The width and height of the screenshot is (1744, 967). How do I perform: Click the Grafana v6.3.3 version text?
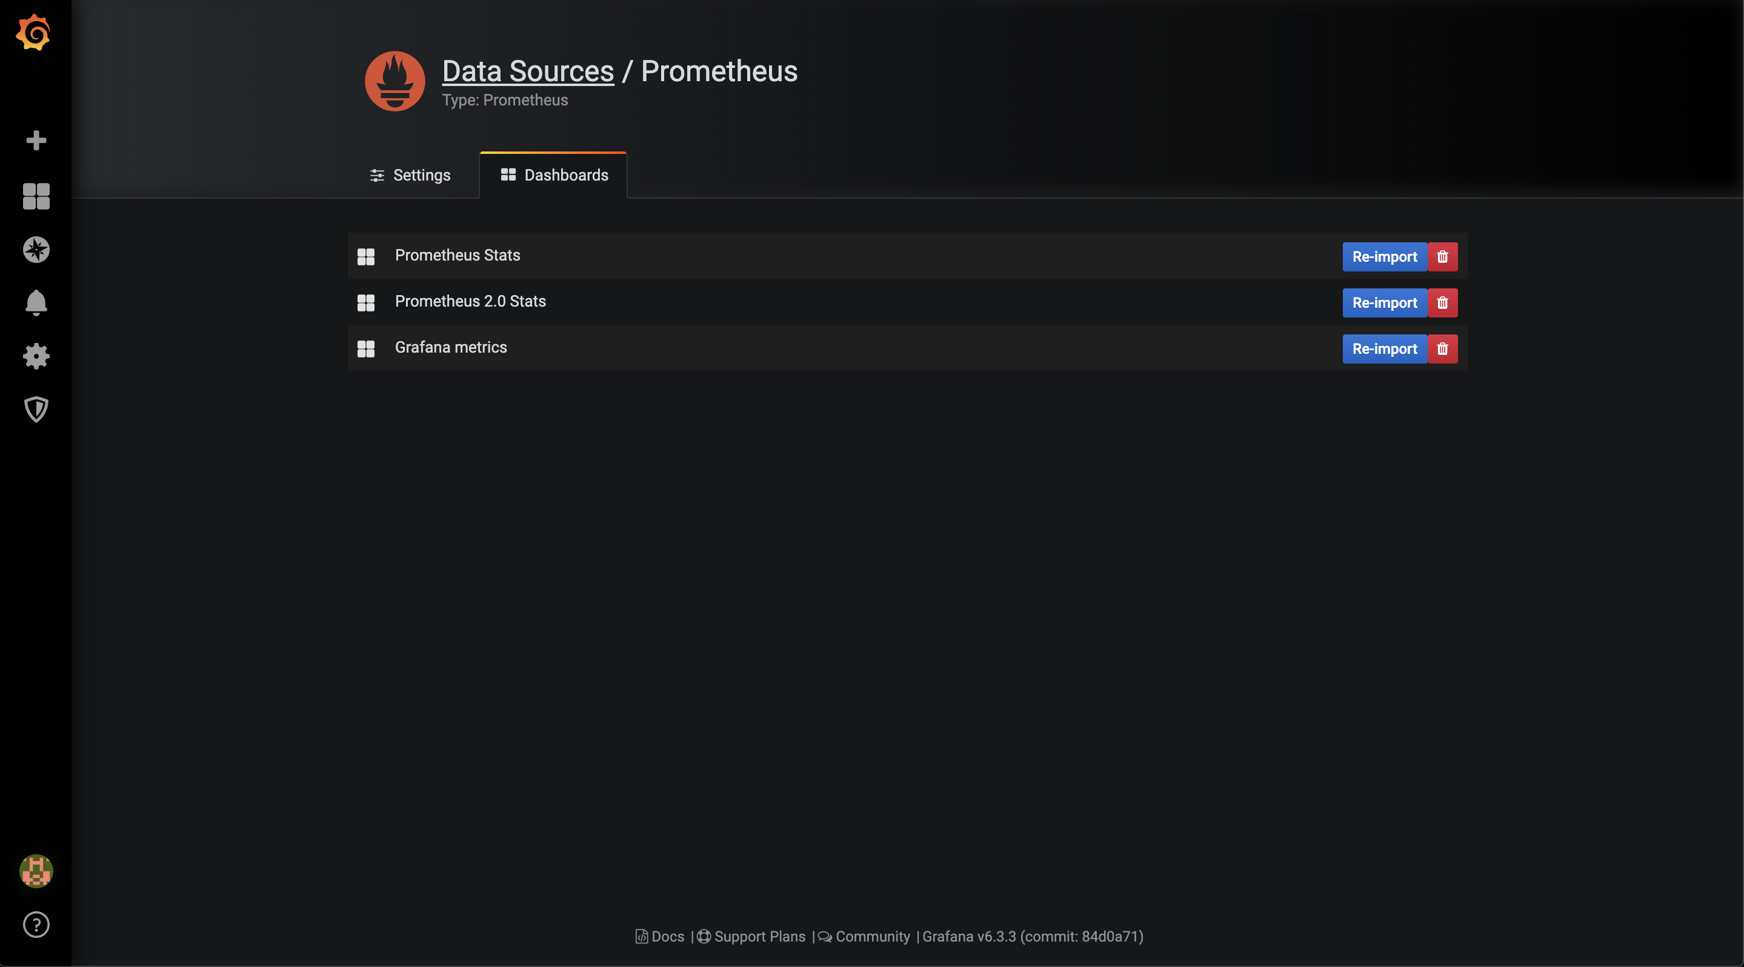coord(1033,937)
